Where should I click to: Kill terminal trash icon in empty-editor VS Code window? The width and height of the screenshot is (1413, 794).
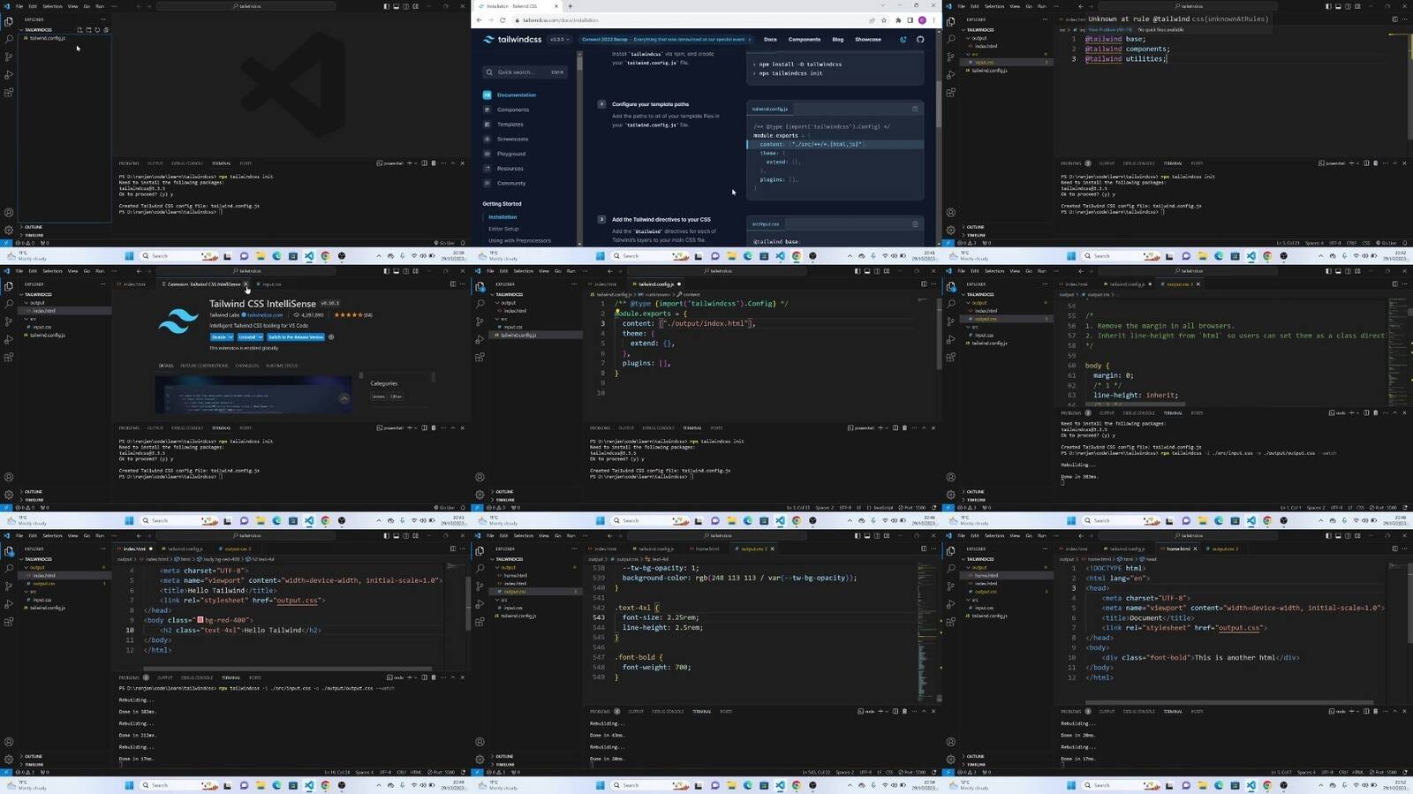point(434,163)
